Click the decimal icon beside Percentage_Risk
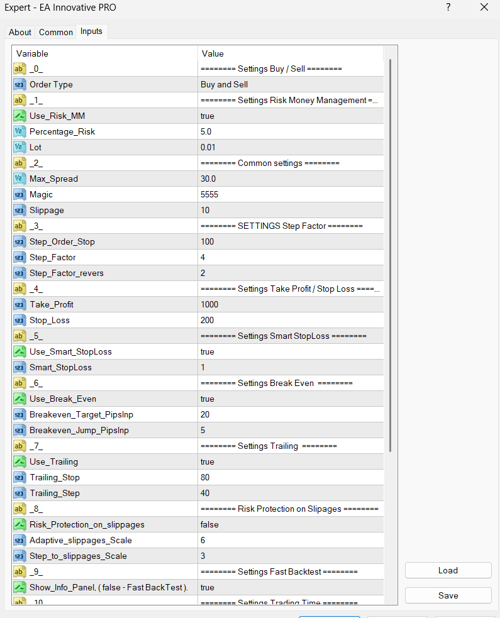 pyautogui.click(x=19, y=131)
